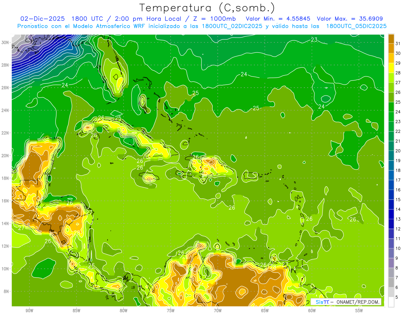407x315 pixels.
Task: Click the '26N' latitude axis label
Action: click(5, 88)
